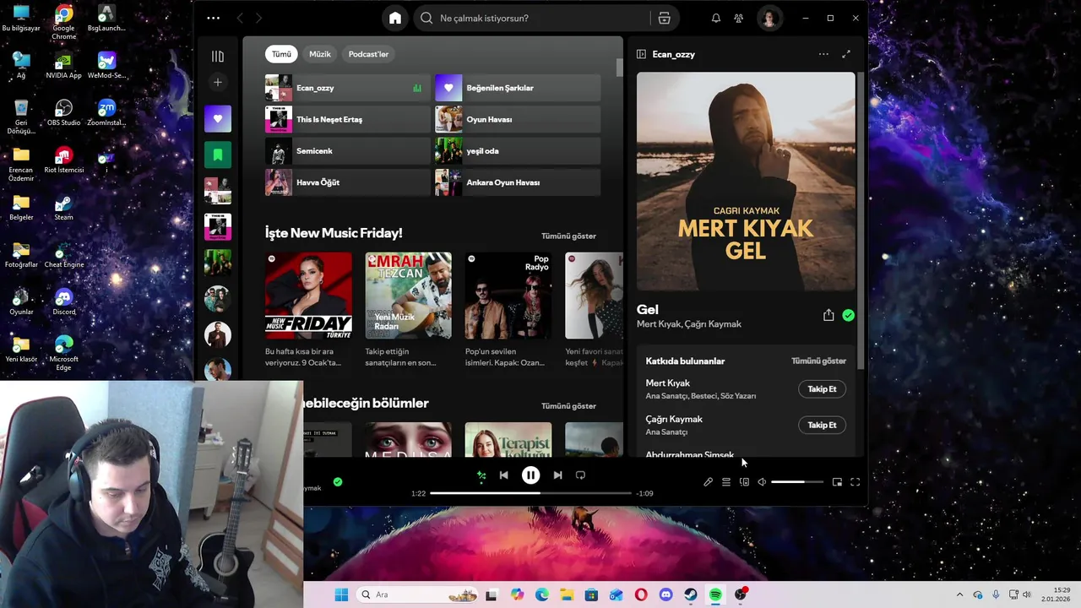Skip to previous track
This screenshot has height=608, width=1081.
[x=503, y=475]
